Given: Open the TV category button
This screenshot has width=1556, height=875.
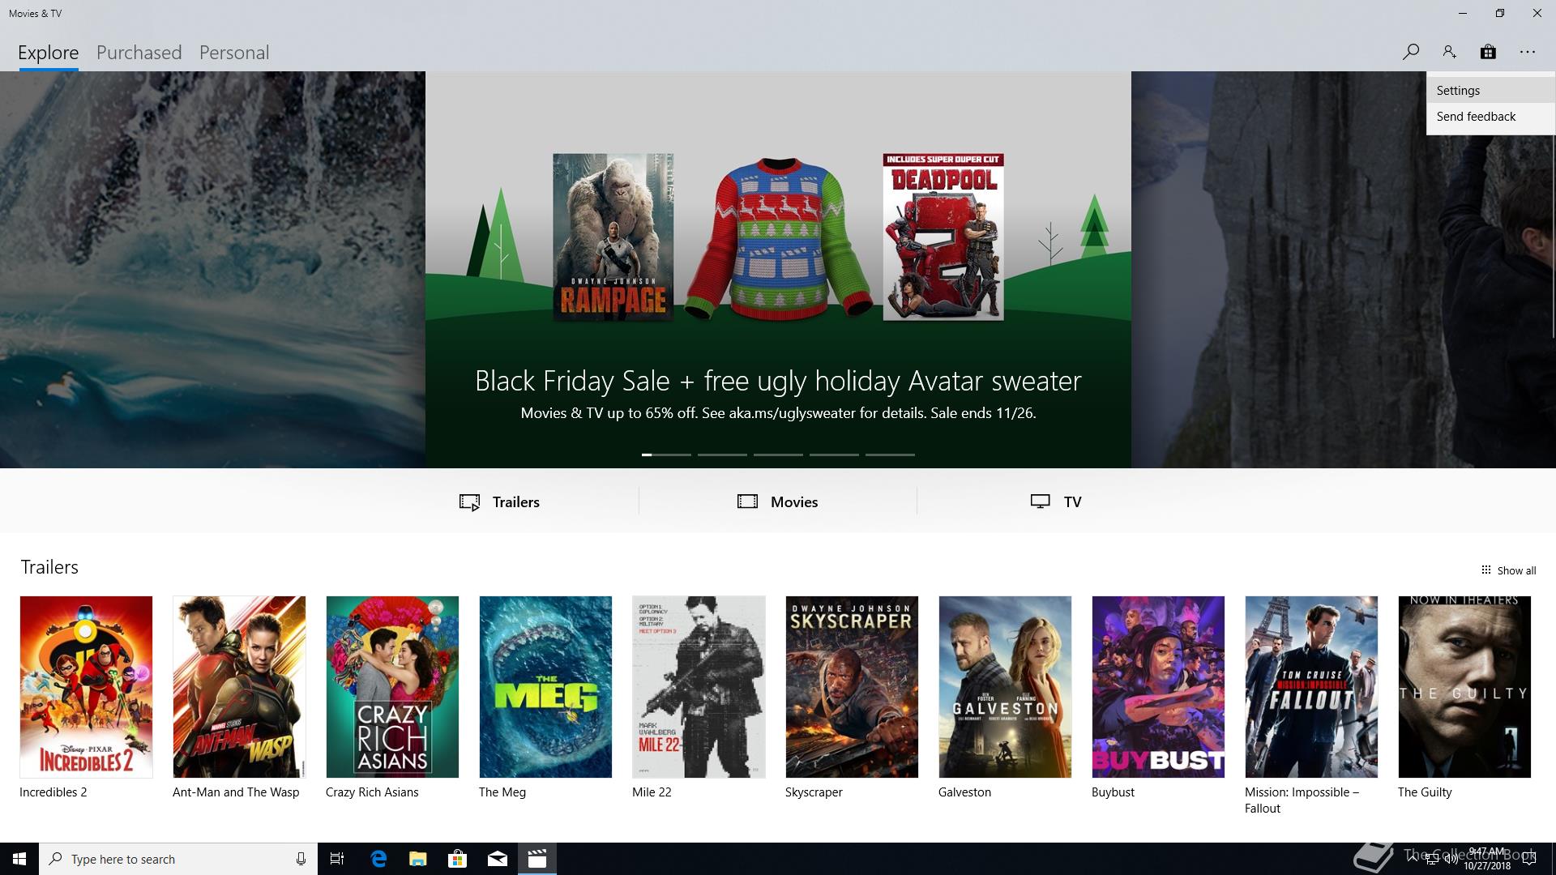Looking at the screenshot, I should (x=1056, y=502).
